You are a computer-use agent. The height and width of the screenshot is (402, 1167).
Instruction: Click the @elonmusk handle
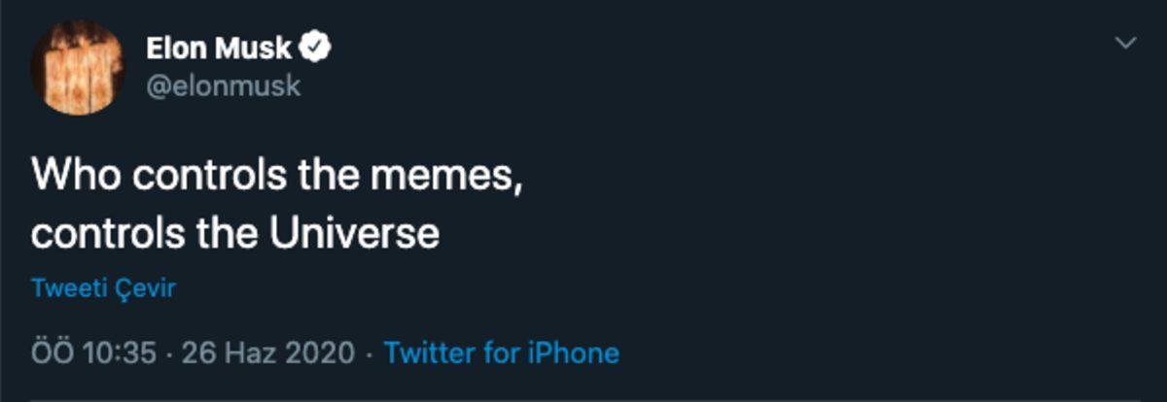click(x=224, y=85)
